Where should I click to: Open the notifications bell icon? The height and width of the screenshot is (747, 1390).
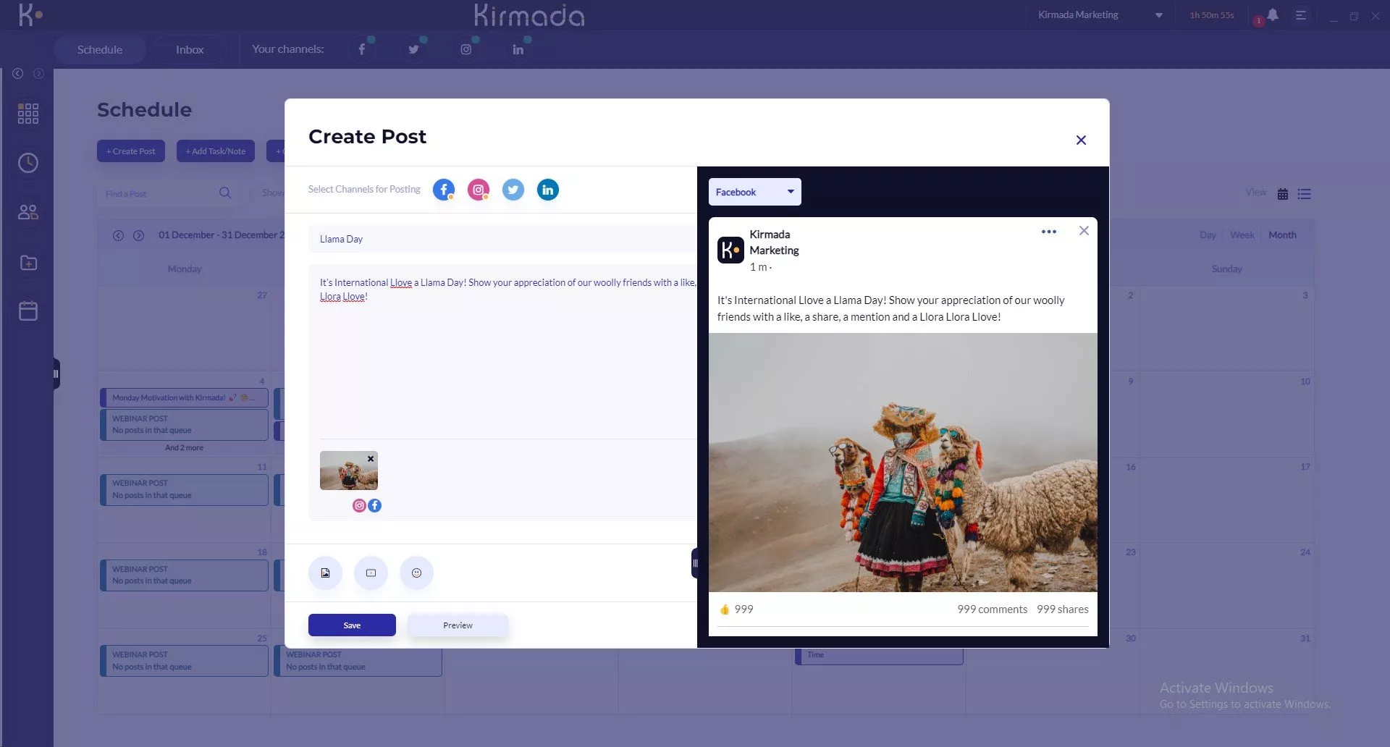click(x=1272, y=15)
